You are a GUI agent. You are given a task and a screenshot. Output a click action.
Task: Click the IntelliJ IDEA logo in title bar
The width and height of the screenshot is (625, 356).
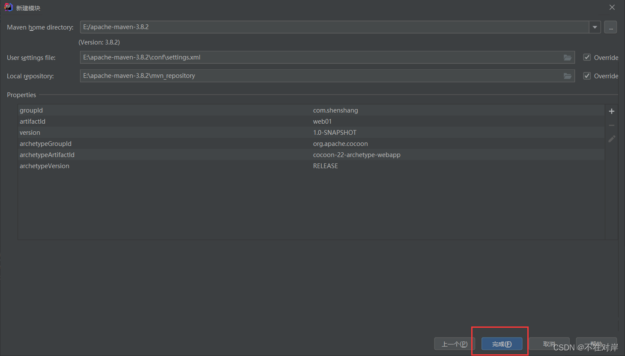(x=8, y=7)
